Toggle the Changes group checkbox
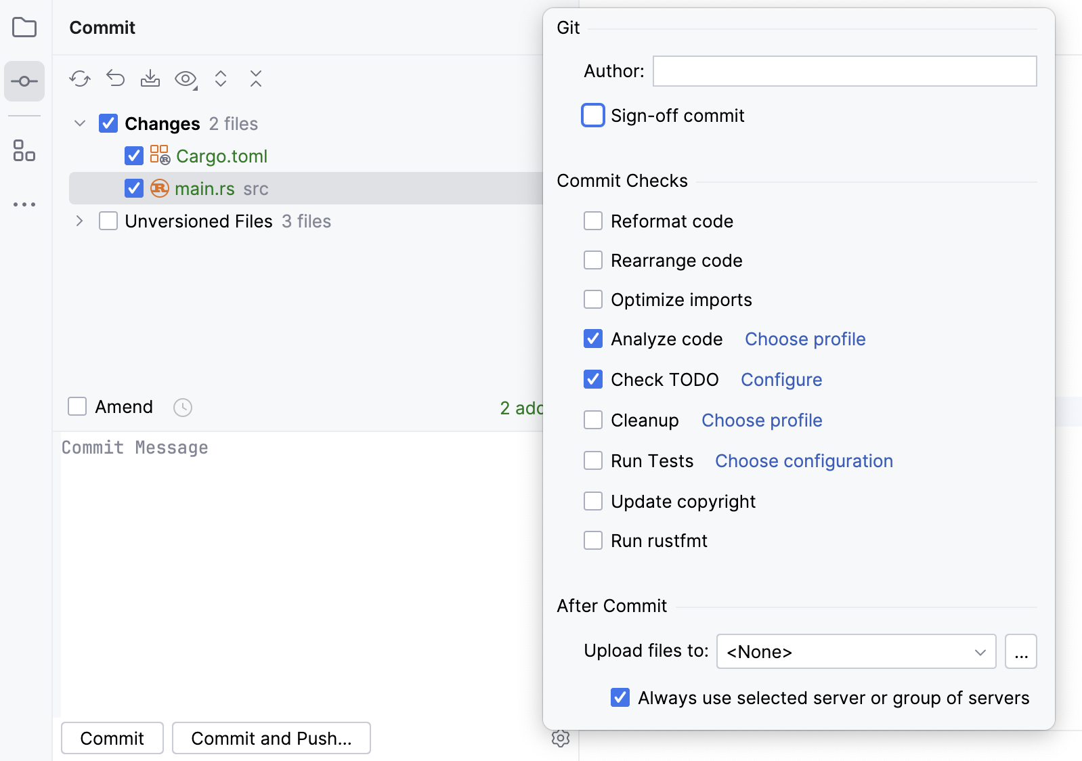The height and width of the screenshot is (761, 1082). [108, 123]
